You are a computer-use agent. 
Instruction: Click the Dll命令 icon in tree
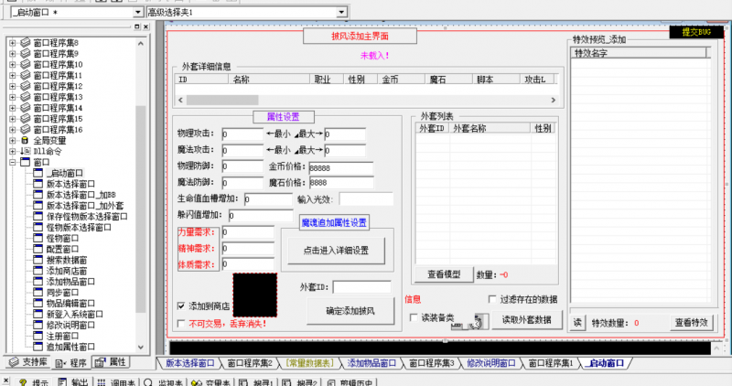click(x=26, y=151)
